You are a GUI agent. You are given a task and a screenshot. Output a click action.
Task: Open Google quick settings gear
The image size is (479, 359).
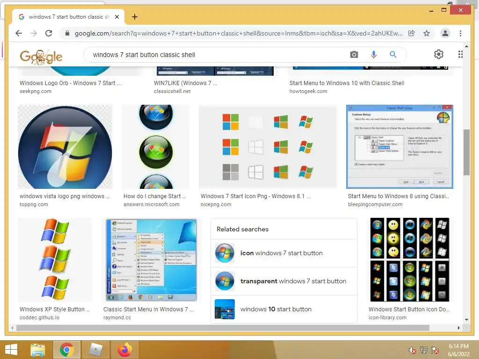pos(439,54)
